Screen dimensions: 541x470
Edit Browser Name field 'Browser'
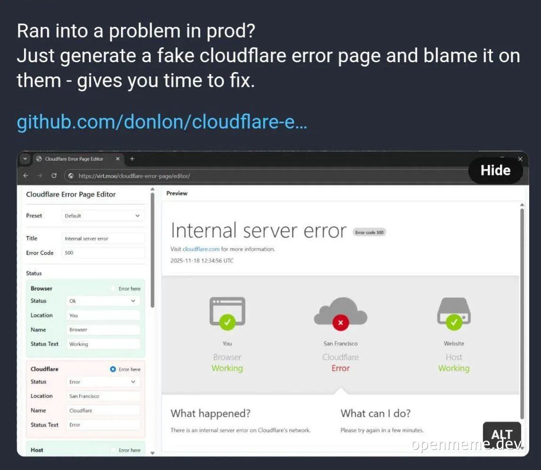coord(103,330)
